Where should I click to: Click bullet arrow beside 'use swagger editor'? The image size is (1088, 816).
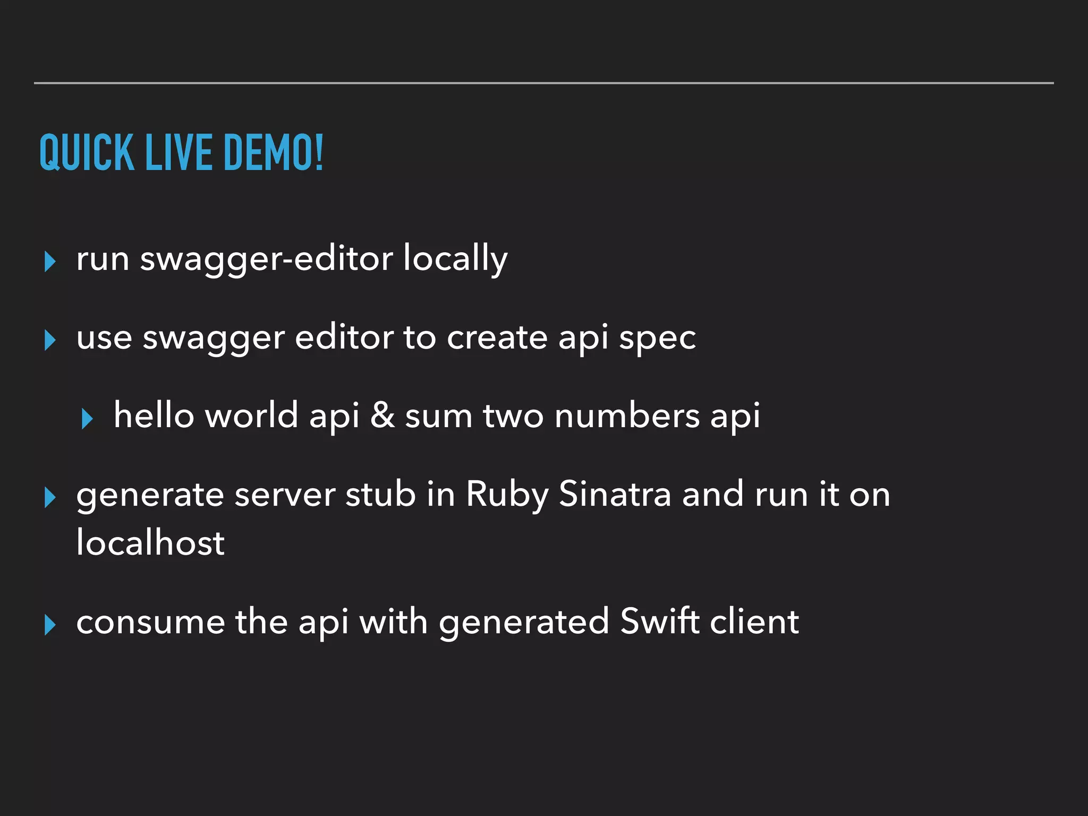[x=50, y=340]
